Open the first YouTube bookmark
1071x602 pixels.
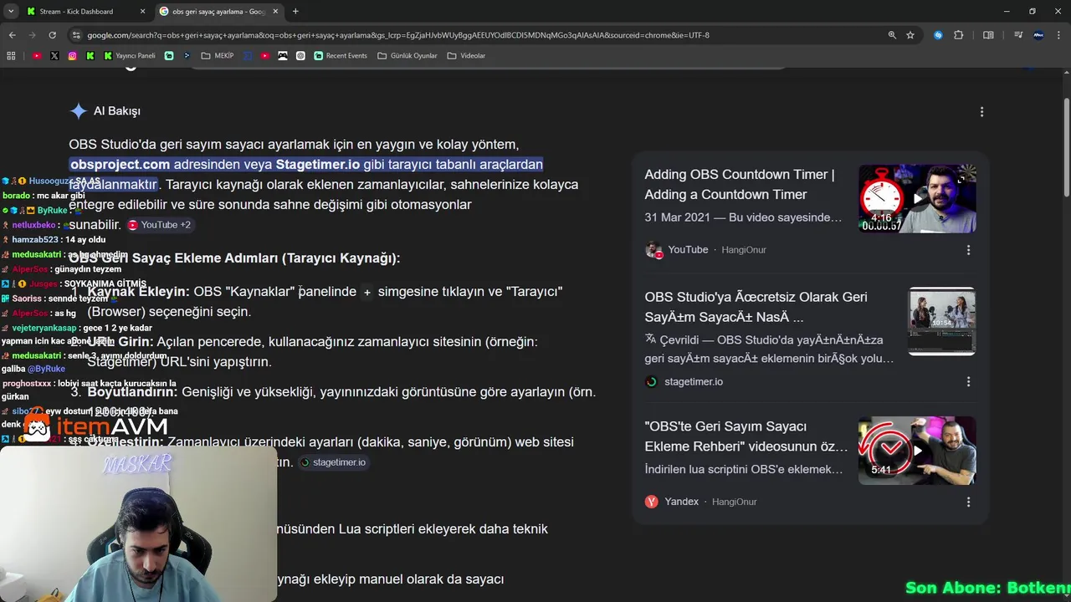37,56
